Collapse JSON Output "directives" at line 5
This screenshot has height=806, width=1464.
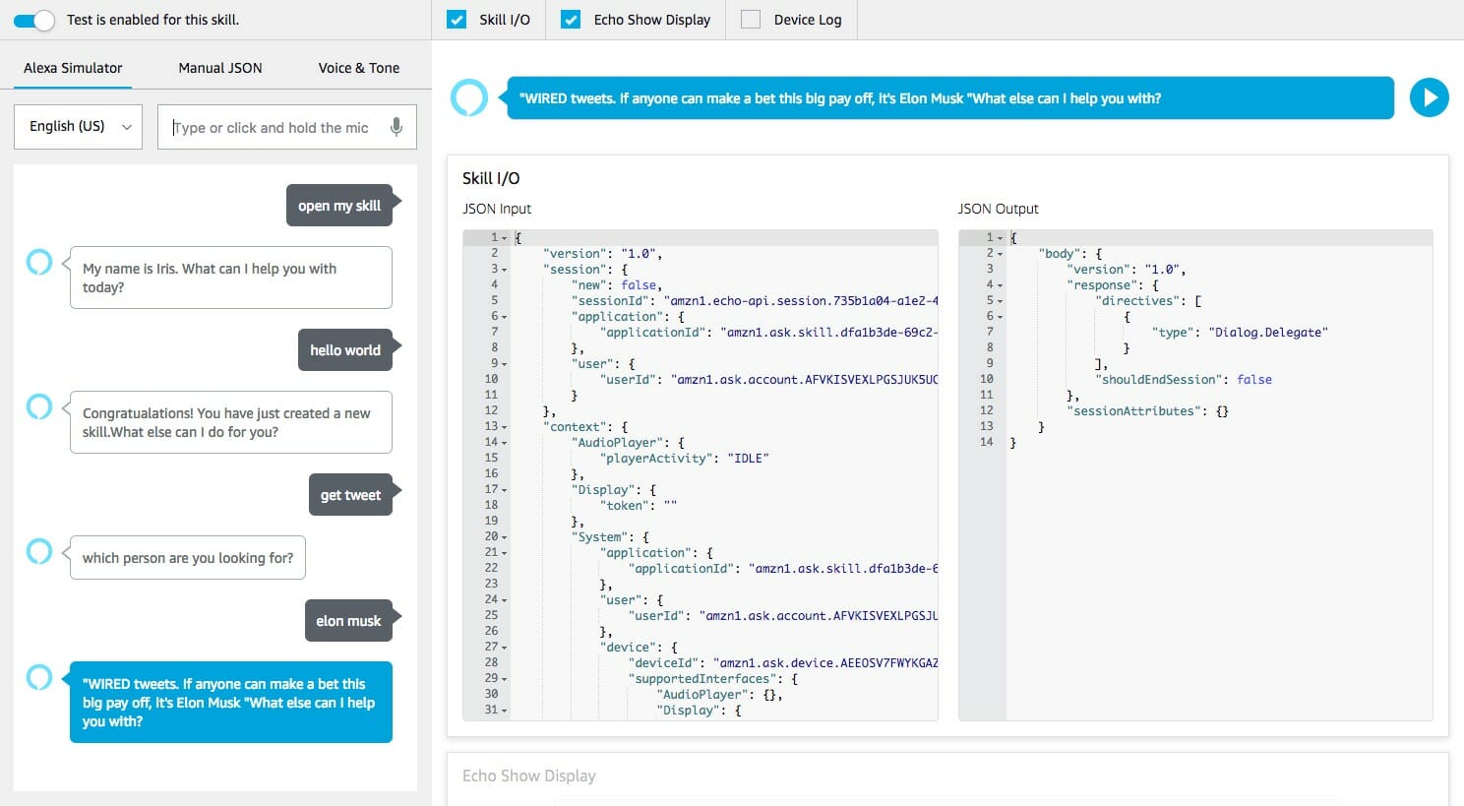1001,301
